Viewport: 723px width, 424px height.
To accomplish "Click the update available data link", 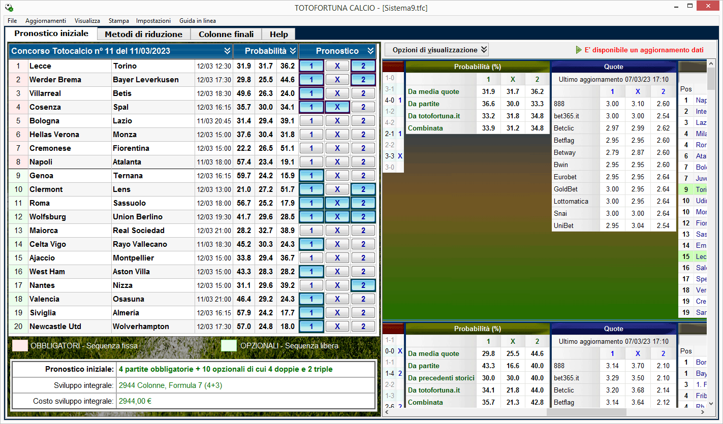I will [x=644, y=50].
